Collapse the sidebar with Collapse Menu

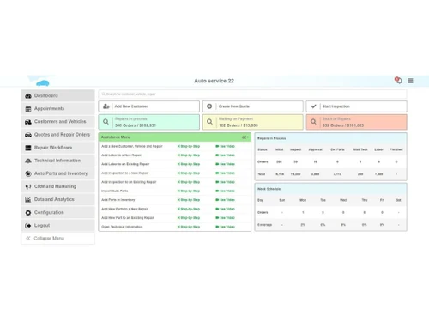click(57, 238)
